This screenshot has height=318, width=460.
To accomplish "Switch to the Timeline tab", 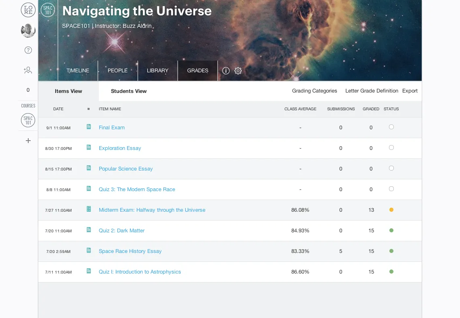I will pyautogui.click(x=78, y=71).
